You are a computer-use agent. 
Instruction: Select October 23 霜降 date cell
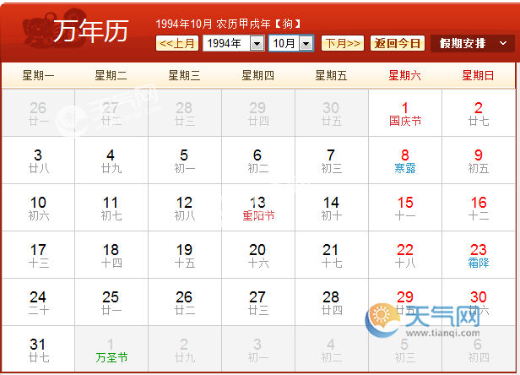[478, 255]
